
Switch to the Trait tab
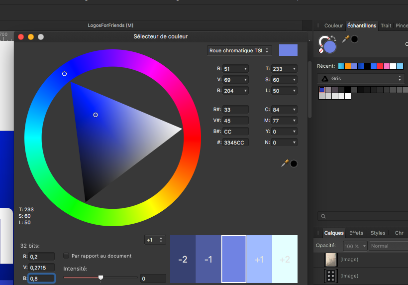(386, 25)
